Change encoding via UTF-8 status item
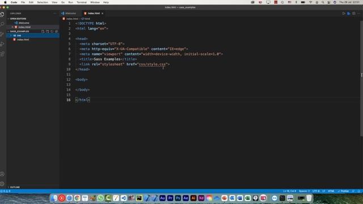This screenshot has width=363, height=204. coord(316,191)
